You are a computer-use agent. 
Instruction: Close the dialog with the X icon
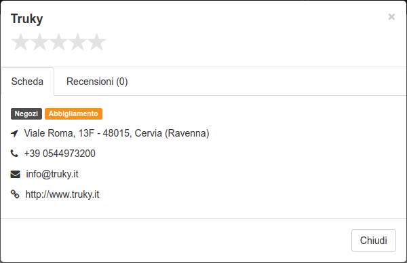pyautogui.click(x=391, y=17)
